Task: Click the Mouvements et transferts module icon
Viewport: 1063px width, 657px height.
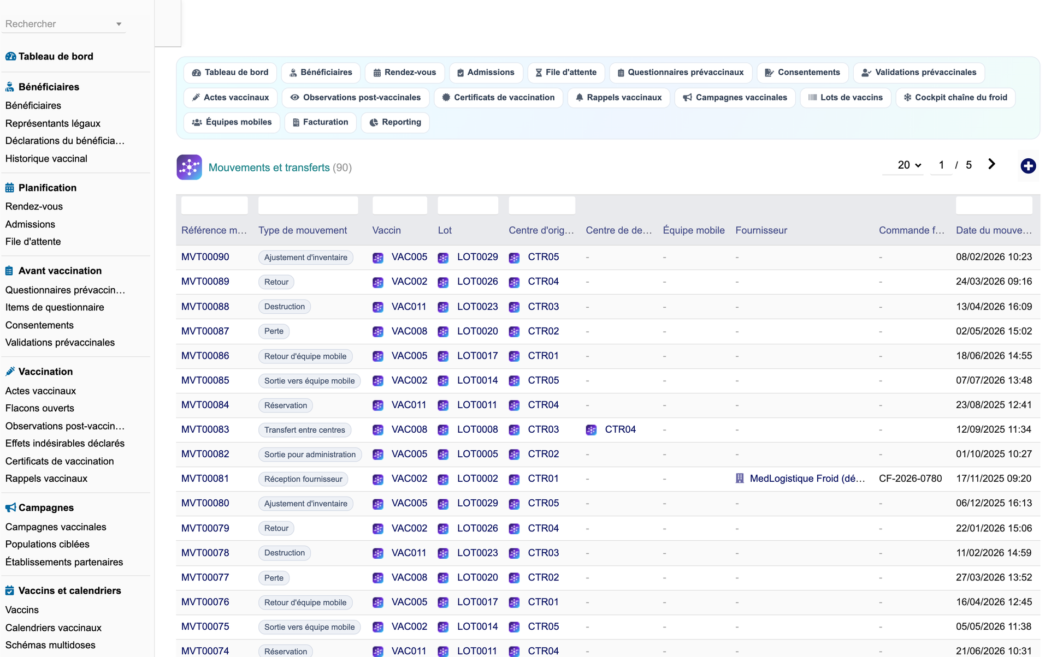Action: tap(189, 167)
